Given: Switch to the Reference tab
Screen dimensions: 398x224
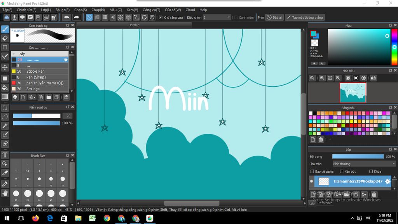Looking at the screenshot, I should (x=325, y=203).
